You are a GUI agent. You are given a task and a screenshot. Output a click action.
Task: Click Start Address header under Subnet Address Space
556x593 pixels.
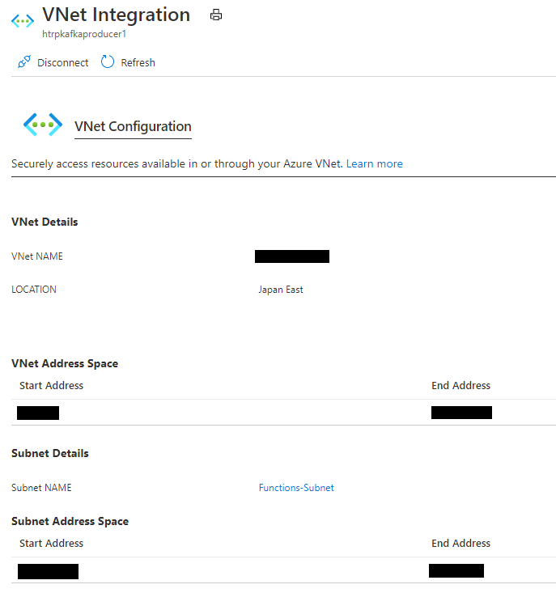click(52, 544)
